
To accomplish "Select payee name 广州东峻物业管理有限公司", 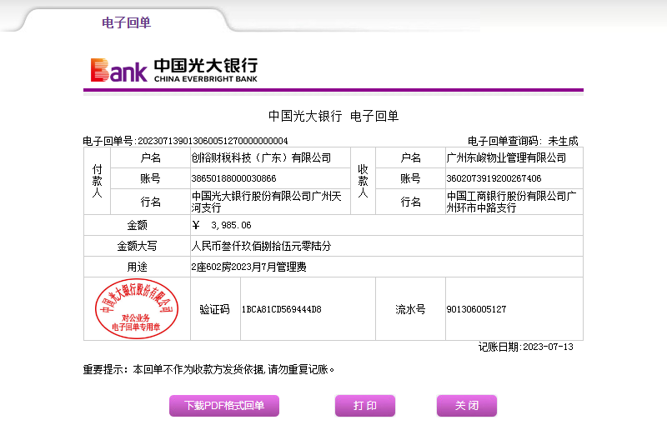I will coord(506,157).
